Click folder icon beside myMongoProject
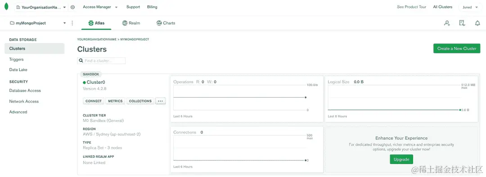 pyautogui.click(x=12, y=23)
